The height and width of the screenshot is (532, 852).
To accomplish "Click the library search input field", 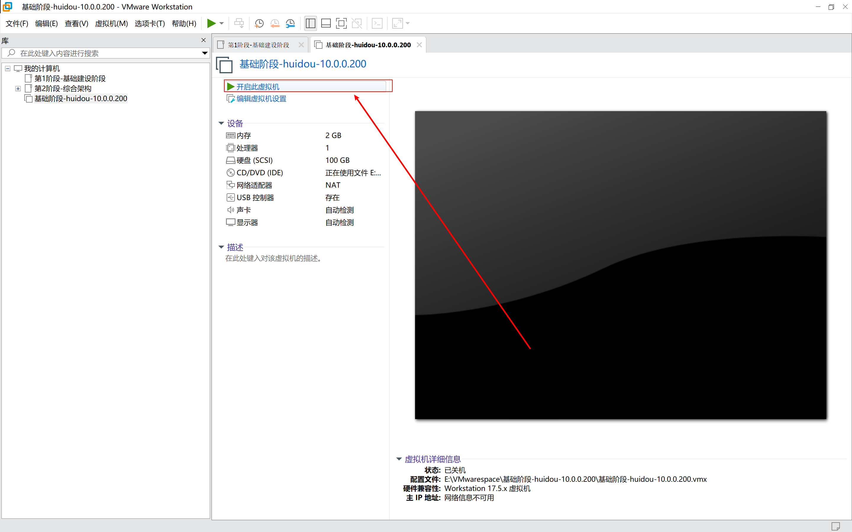I will pyautogui.click(x=106, y=53).
